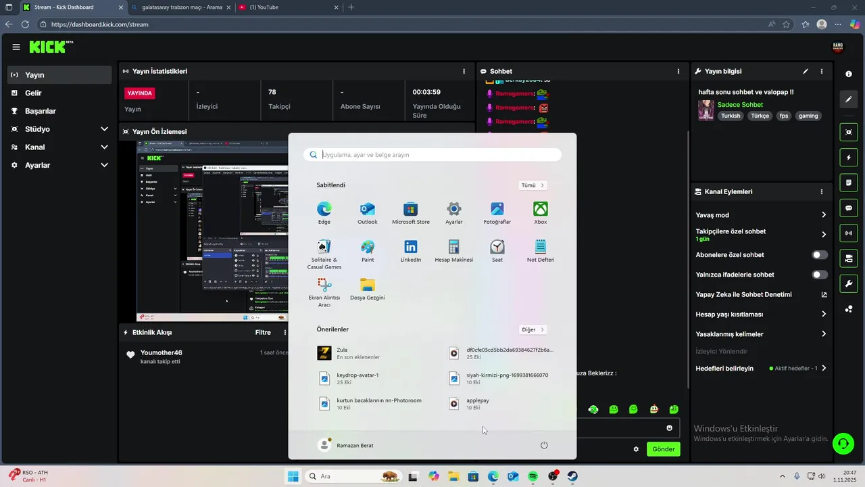
Task: Open chat settings gear next to Gönder
Action: pos(636,449)
